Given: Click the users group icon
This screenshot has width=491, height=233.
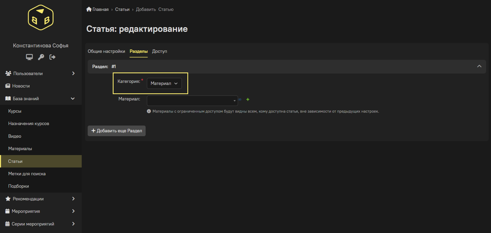Looking at the screenshot, I should click(x=8, y=74).
